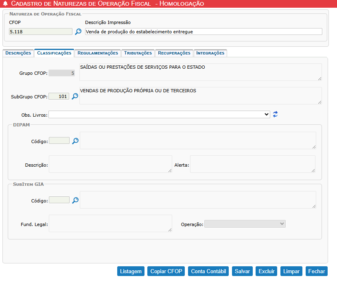Open the Operação dropdown
The image size is (337, 287).
[x=245, y=224]
